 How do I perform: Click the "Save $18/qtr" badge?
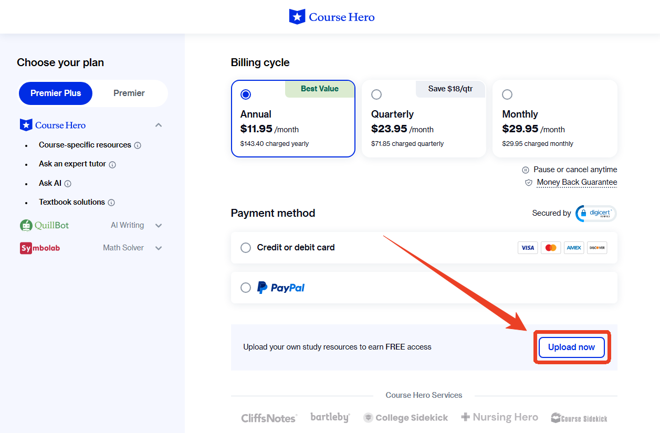tap(450, 89)
